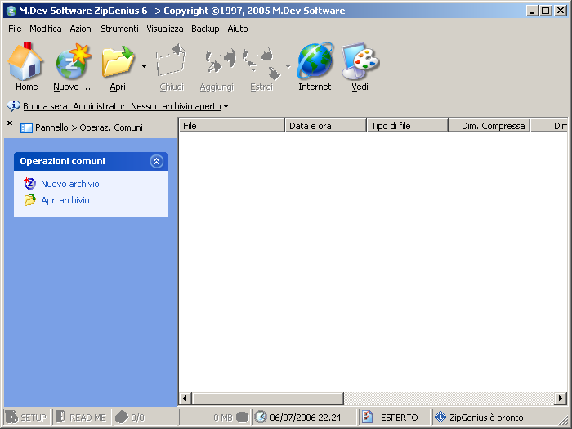Expand the dropdown arrow next to Apri
This screenshot has width=572, height=429.
144,66
